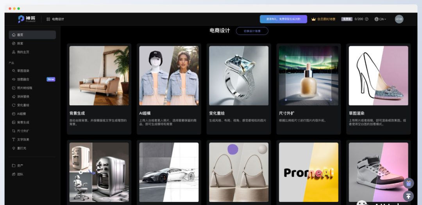422x205 pixels.
Task: Choose 照片转线稿 in the sidebar
Action: (24, 88)
